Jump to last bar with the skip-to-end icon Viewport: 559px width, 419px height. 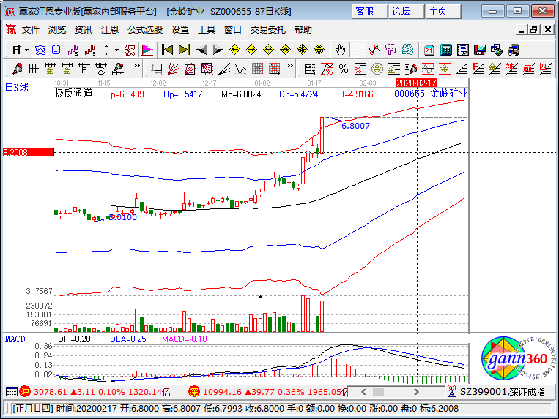[x=184, y=50]
